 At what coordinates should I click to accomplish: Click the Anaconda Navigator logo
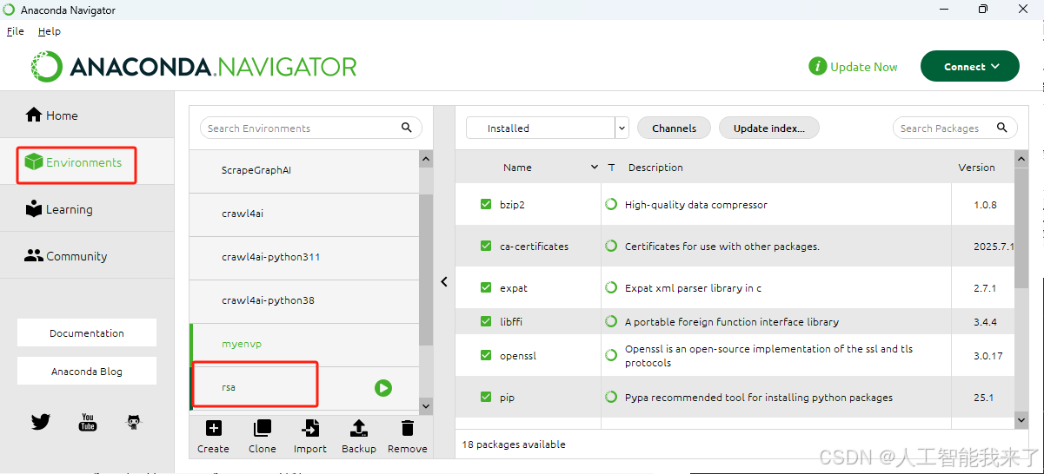[x=194, y=67]
